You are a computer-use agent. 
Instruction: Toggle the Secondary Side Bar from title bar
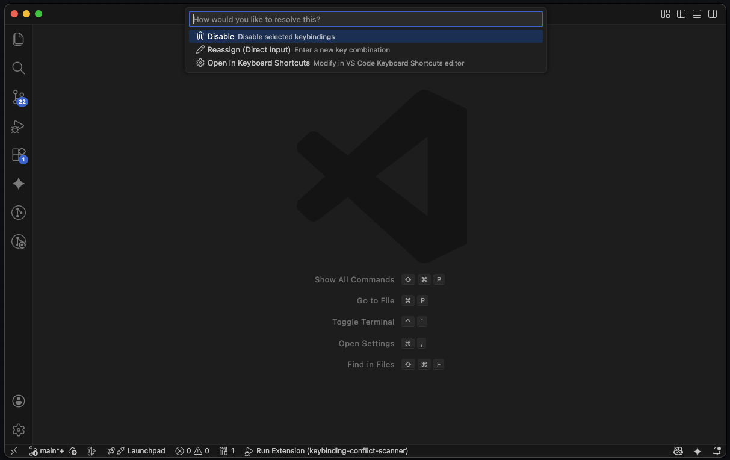[713, 14]
